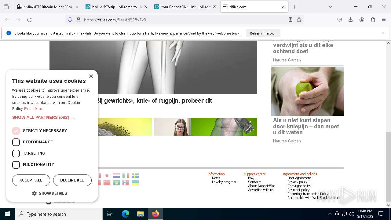Click the Windows Start button

(7, 214)
